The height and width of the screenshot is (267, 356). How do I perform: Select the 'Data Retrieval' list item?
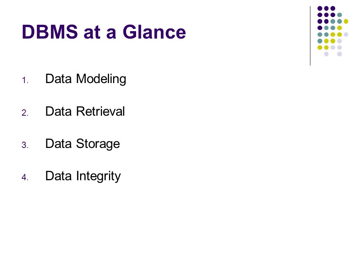coord(85,111)
